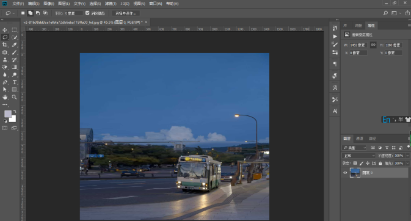Select the Clone Stamp tool
Viewport: 411px width, 221px height.
pyautogui.click(x=5, y=60)
